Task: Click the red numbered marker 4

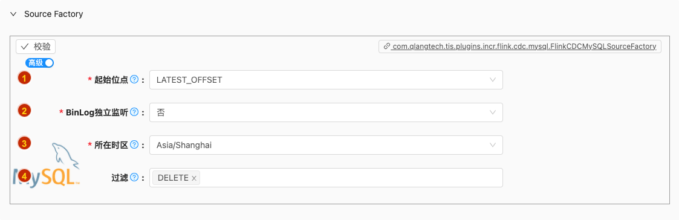Action: 24,176
